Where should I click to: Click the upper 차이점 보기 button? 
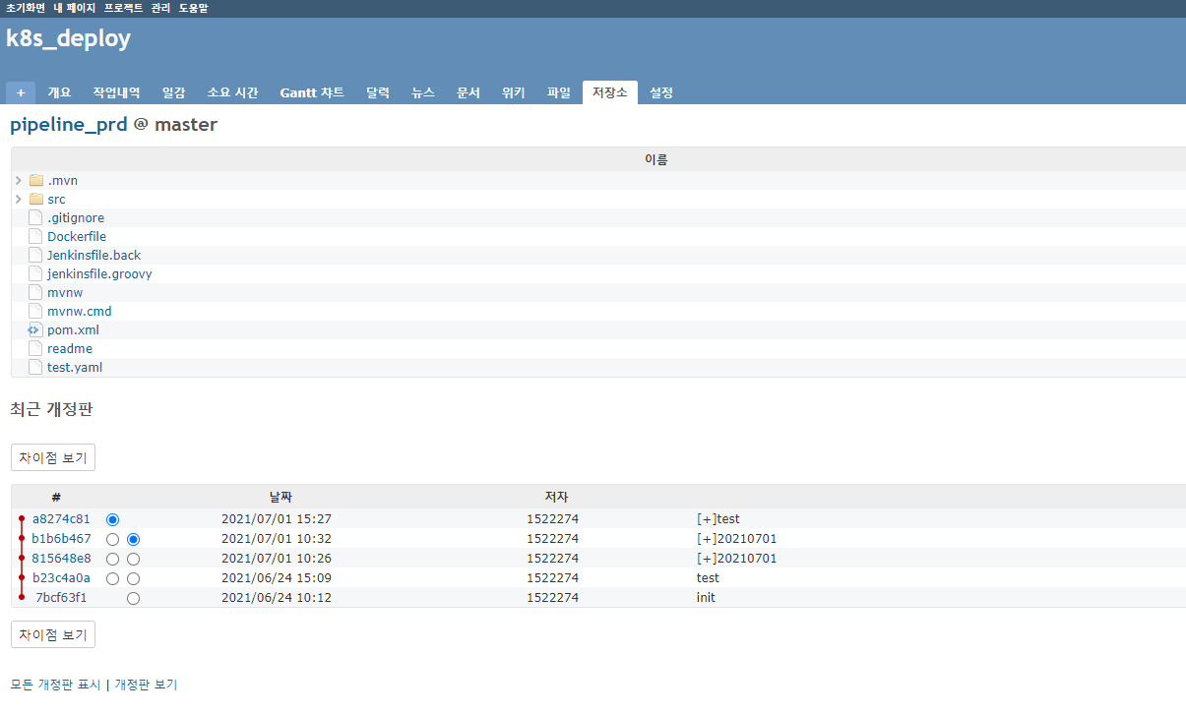click(52, 456)
